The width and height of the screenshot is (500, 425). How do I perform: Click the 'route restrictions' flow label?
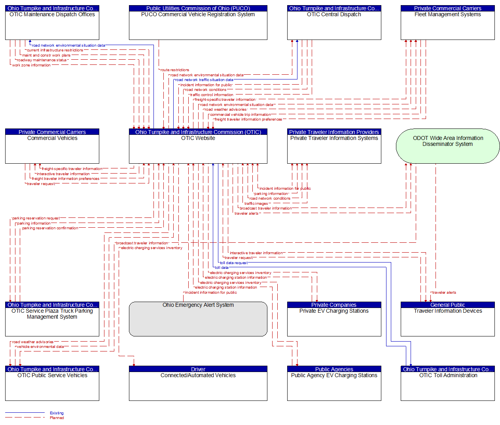tap(175, 70)
